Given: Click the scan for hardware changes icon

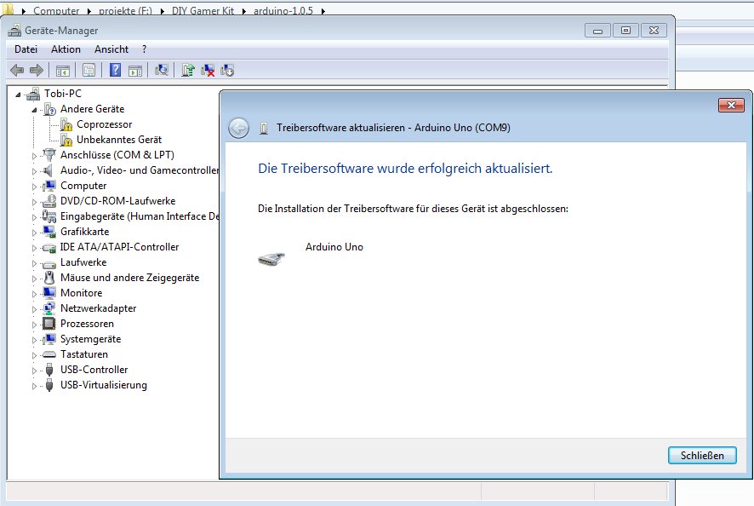Looking at the screenshot, I should click(162, 70).
